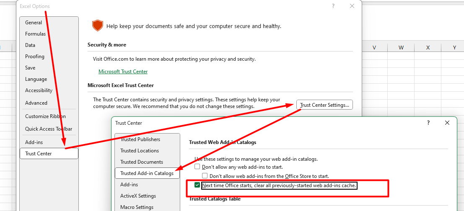Close the Trust Center dialog
The width and height of the screenshot is (464, 211).
[x=447, y=123]
